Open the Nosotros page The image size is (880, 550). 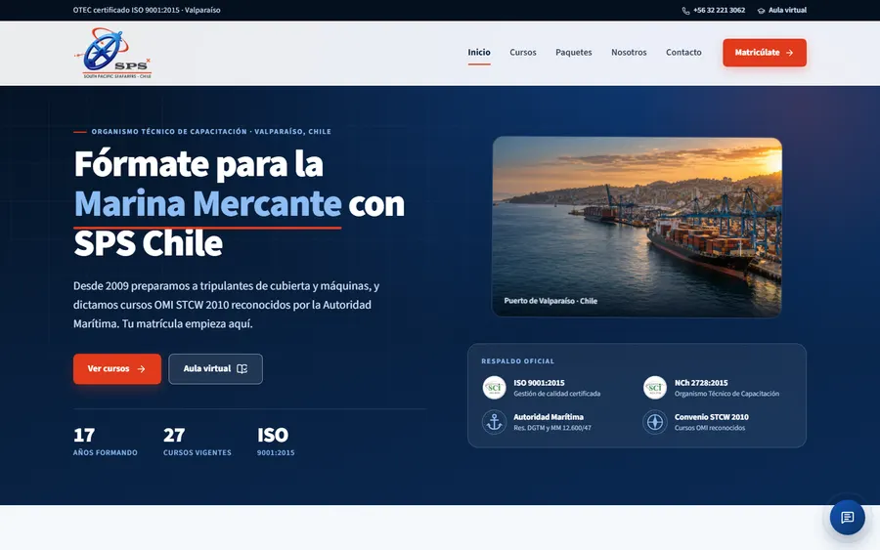point(629,53)
